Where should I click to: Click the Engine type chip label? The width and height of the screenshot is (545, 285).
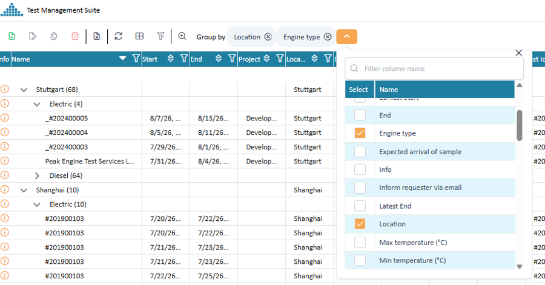click(x=302, y=37)
